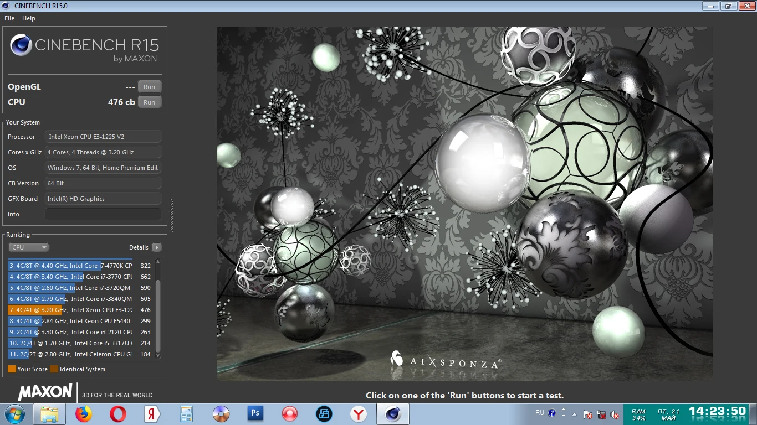Show hidden tray icons arrow
757x425 pixels.
pos(575,414)
